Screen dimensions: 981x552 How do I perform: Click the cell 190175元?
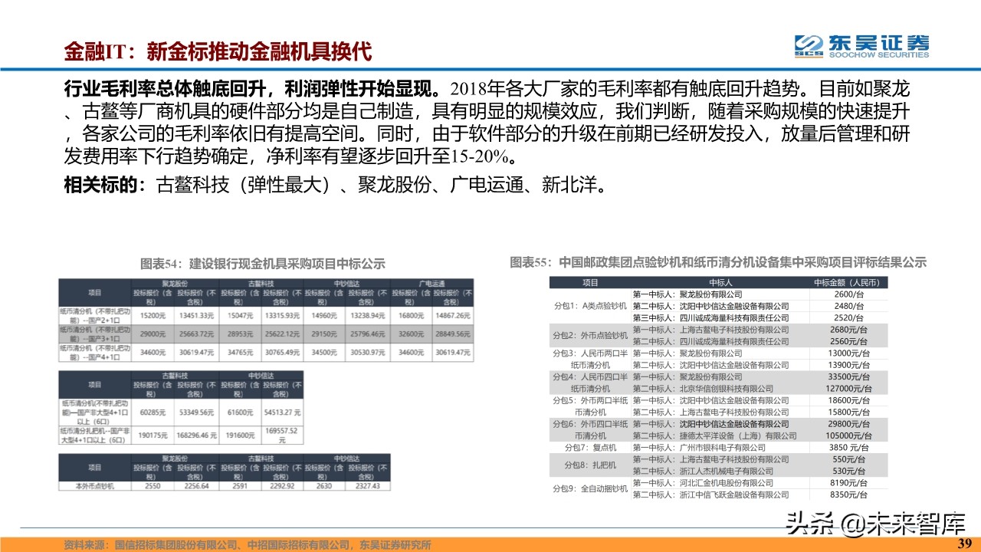coord(153,435)
